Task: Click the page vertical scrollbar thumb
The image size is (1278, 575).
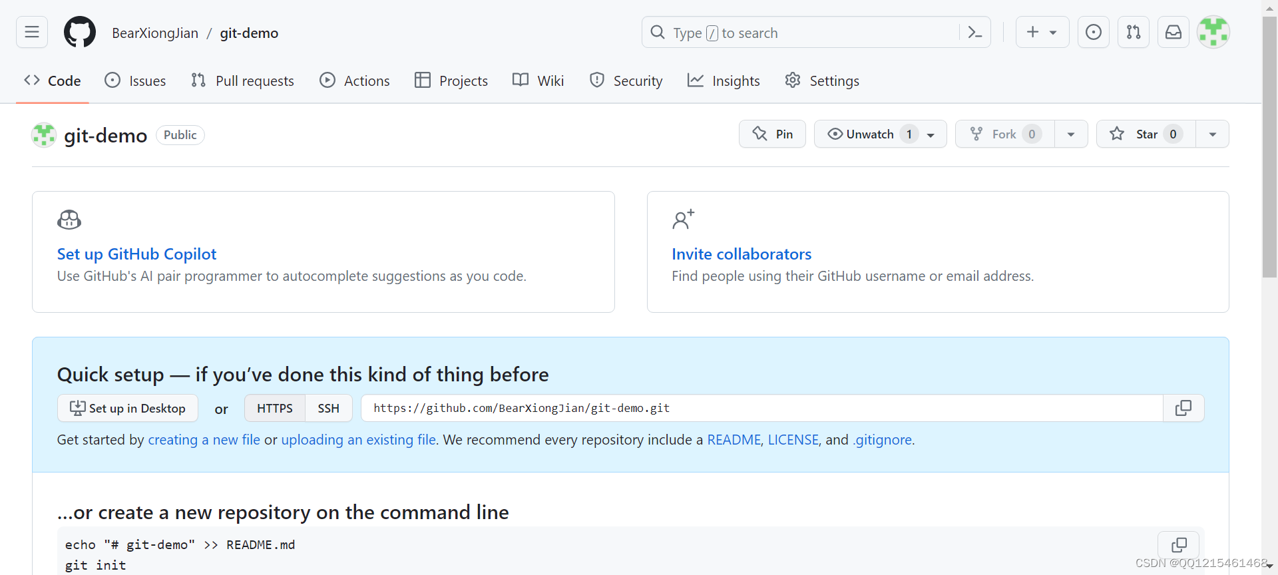Action: 1269,146
